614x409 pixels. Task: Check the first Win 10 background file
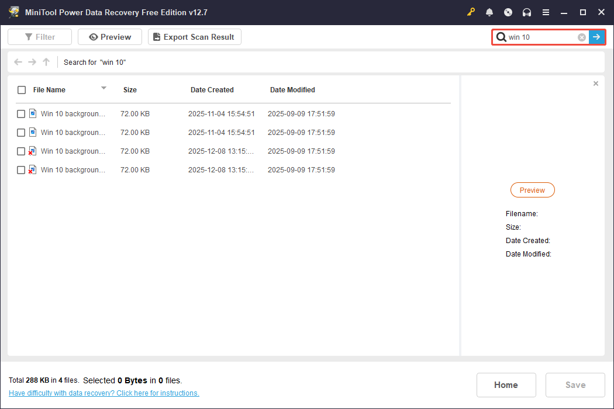tap(20, 113)
